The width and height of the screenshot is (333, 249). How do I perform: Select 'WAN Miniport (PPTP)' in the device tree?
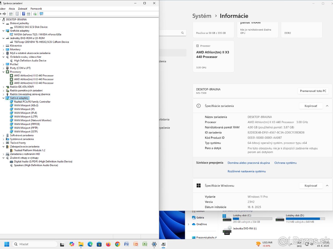pos(26,128)
